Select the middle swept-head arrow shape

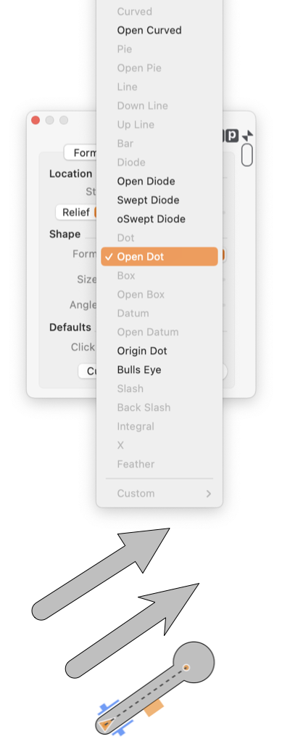coord(132,630)
